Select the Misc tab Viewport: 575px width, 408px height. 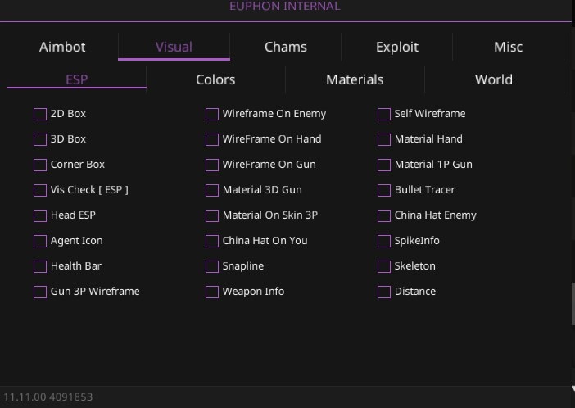point(508,47)
